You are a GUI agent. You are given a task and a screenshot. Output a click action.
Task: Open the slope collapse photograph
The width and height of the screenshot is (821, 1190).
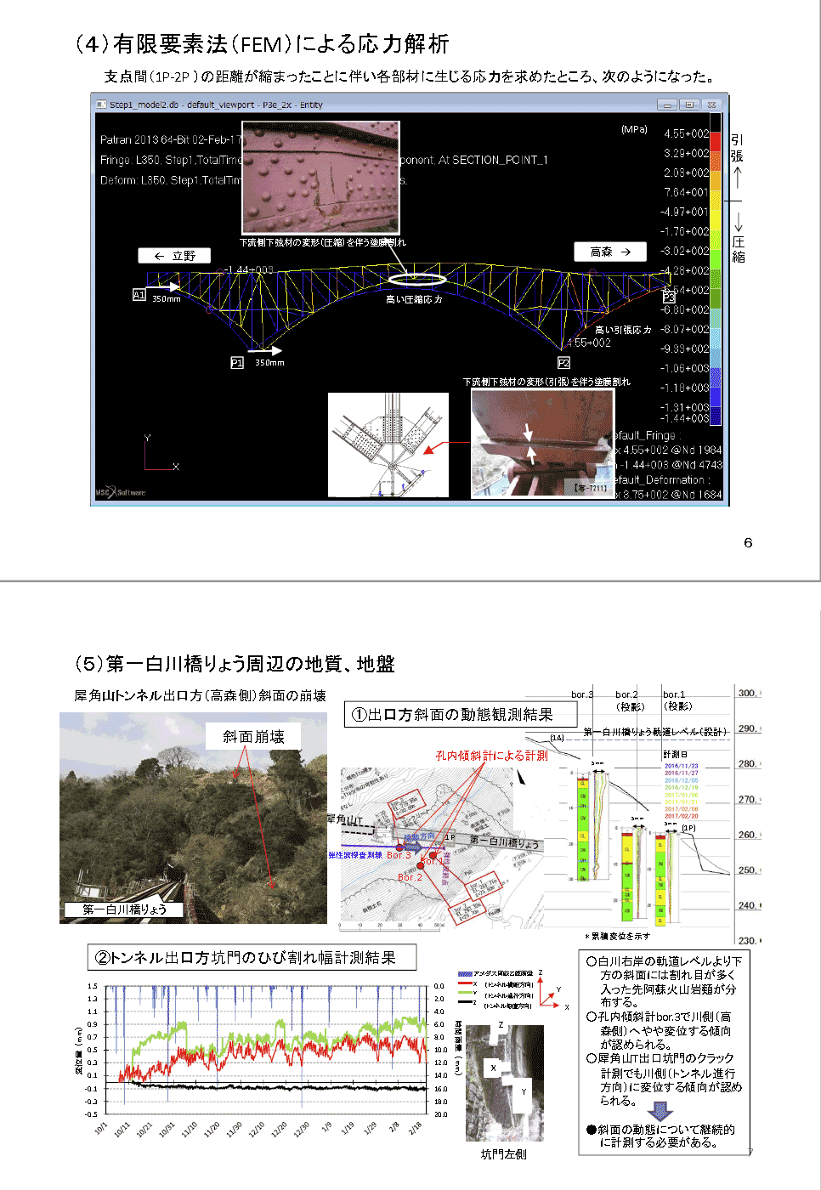click(x=193, y=818)
